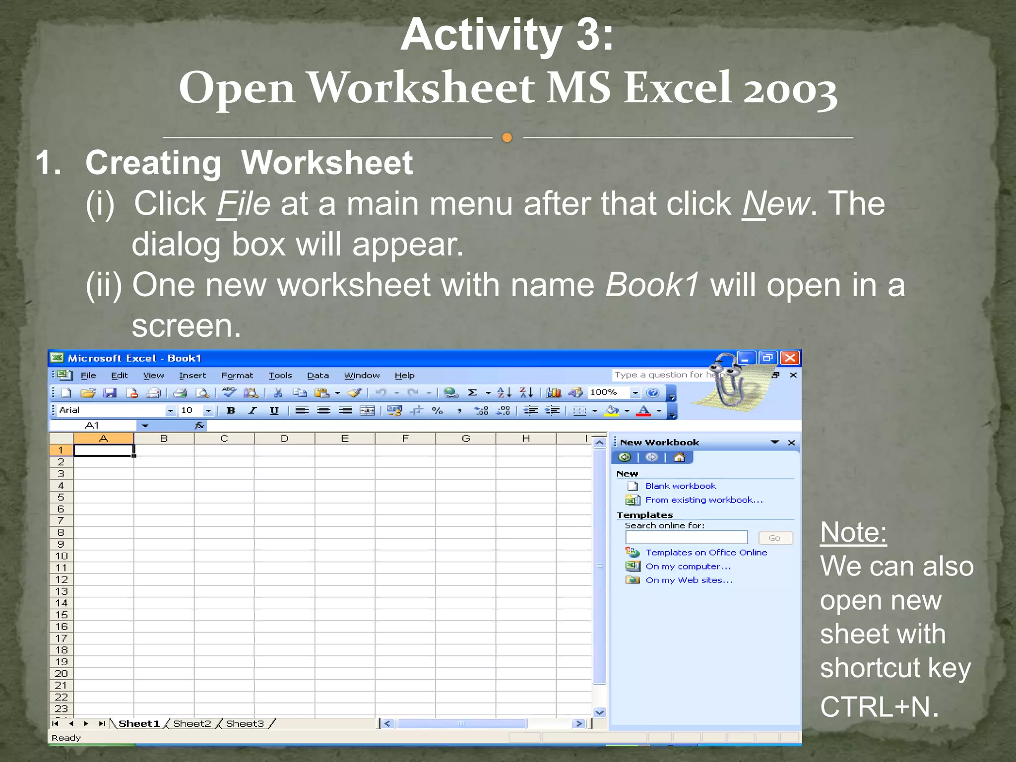Click the fx Insert Function icon
This screenshot has height=762, width=1016.
click(199, 426)
